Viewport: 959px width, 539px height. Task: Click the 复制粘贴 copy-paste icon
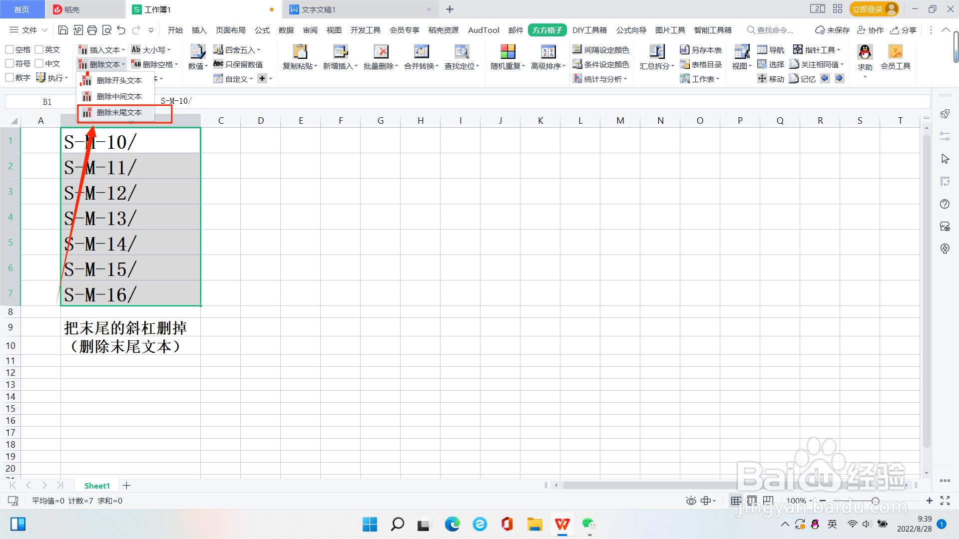[300, 52]
